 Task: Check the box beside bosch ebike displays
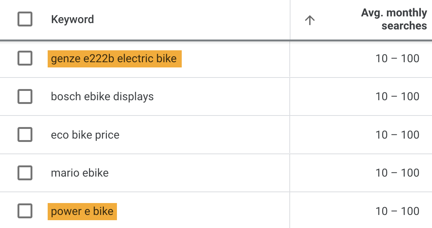pyautogui.click(x=25, y=96)
